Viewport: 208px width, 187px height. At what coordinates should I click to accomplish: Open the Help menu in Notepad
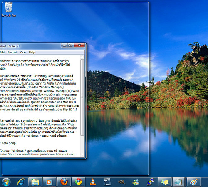pos(32,52)
